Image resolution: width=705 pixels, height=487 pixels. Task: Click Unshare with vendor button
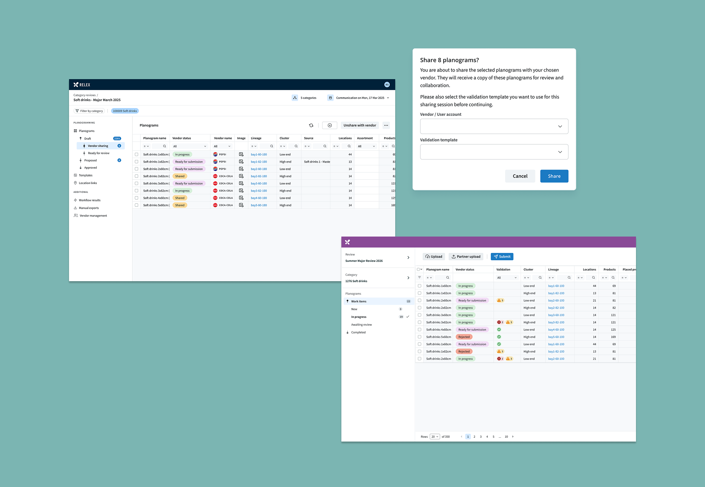[x=360, y=125]
